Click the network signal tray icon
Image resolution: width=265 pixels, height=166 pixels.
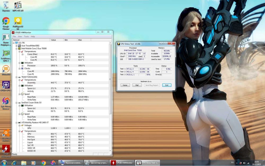coord(248,163)
